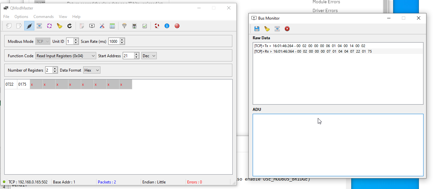Select the register value cell 0722

point(10,84)
